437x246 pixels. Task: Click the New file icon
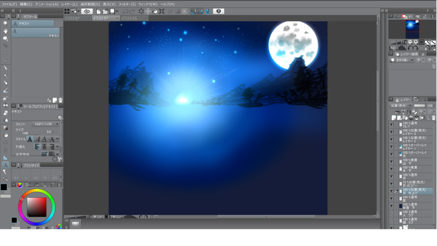click(x=99, y=12)
